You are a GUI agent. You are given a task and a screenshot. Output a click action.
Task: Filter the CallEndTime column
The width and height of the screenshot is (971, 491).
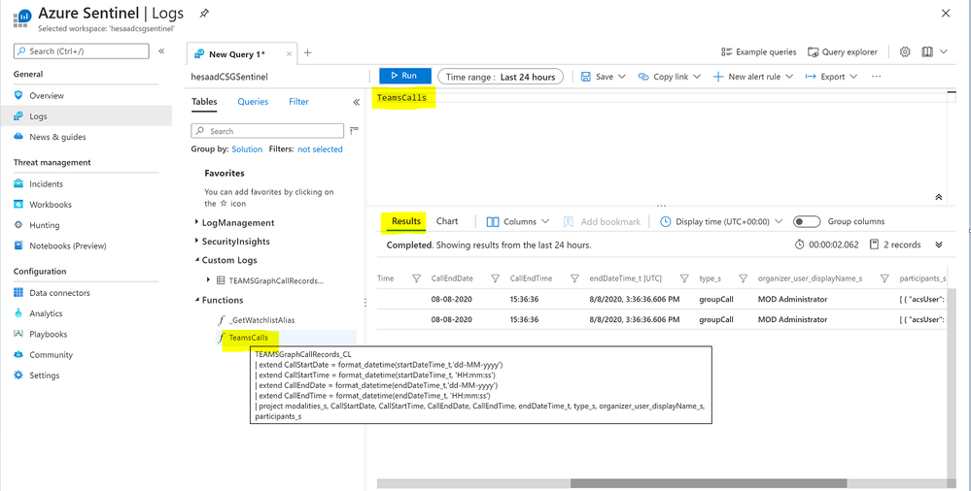point(574,278)
